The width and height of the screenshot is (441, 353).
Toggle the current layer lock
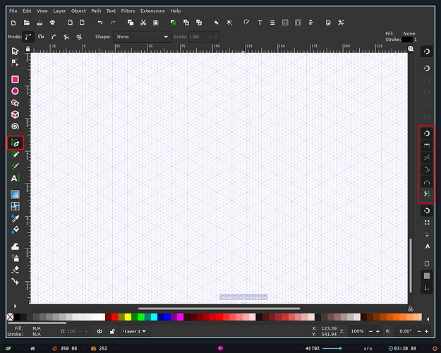tap(112, 331)
